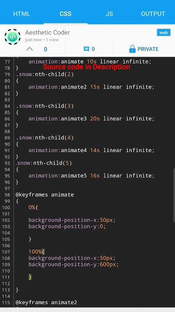Screen dimensions: 175x312
Task: Switch to the HTML tab
Action: pos(22,14)
